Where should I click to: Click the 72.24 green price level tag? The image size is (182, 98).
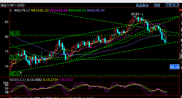click(x=15, y=58)
